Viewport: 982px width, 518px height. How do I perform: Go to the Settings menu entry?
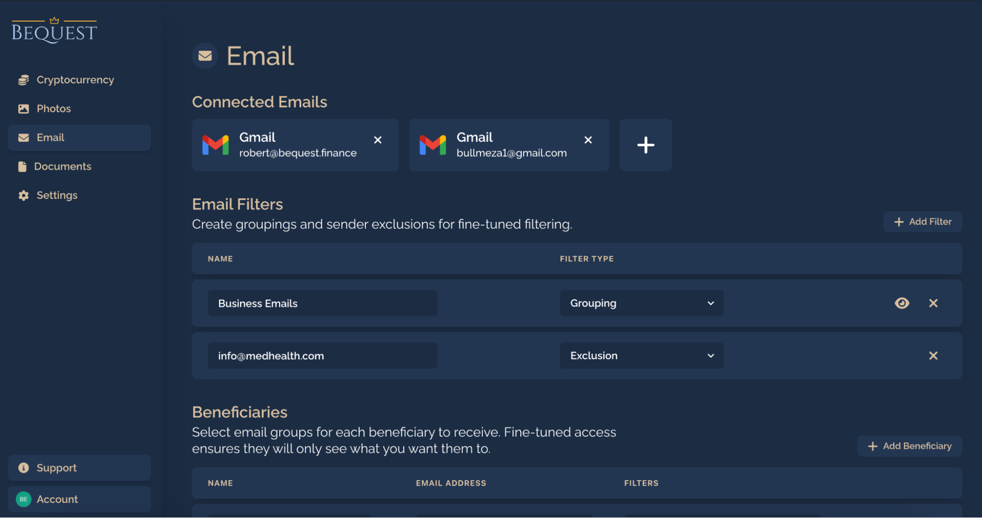click(57, 195)
